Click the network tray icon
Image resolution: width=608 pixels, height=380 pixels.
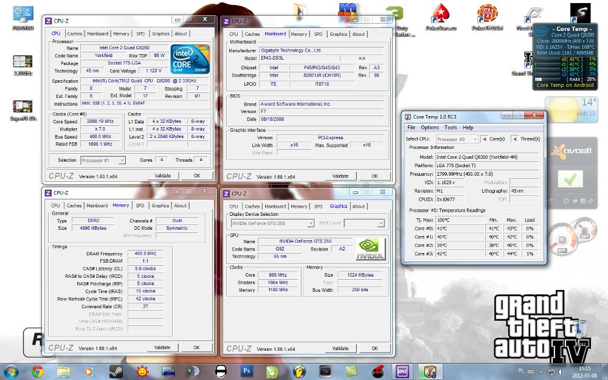(x=551, y=372)
